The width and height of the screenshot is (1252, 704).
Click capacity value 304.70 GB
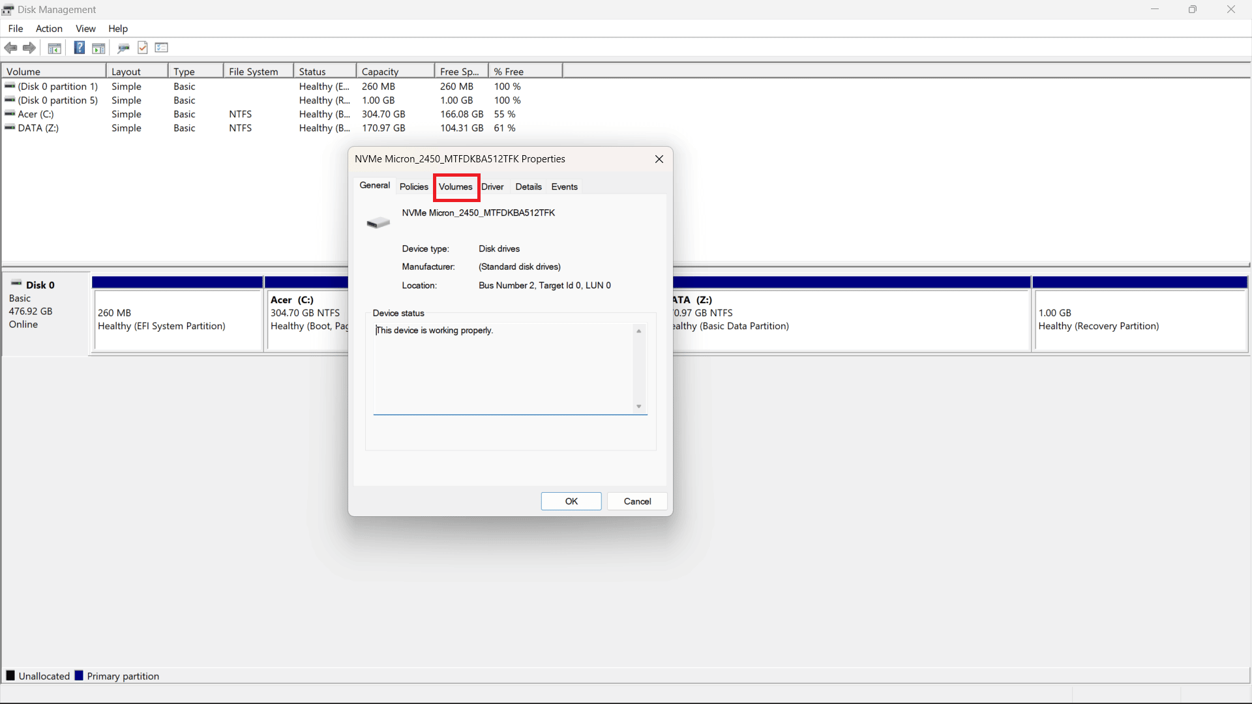tap(383, 114)
